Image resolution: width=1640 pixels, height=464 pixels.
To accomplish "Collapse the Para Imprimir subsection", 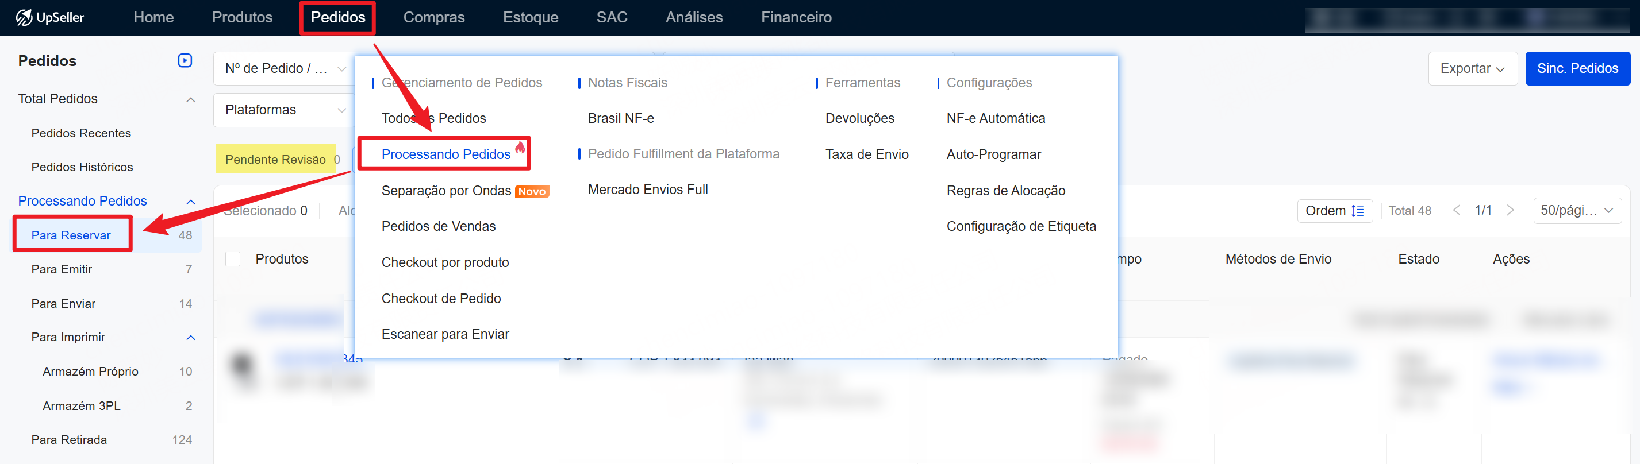I will click(x=190, y=338).
